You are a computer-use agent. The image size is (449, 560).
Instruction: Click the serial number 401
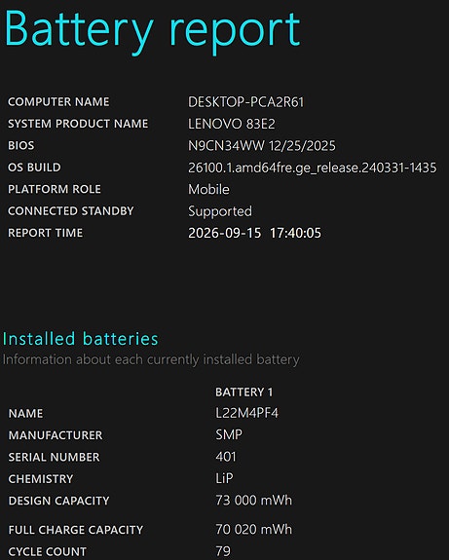(226, 457)
